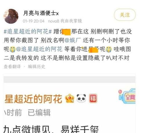Follow the user with the 关注 button
Image resolution: width=145 pixels, height=133 pixels.
point(125,15)
